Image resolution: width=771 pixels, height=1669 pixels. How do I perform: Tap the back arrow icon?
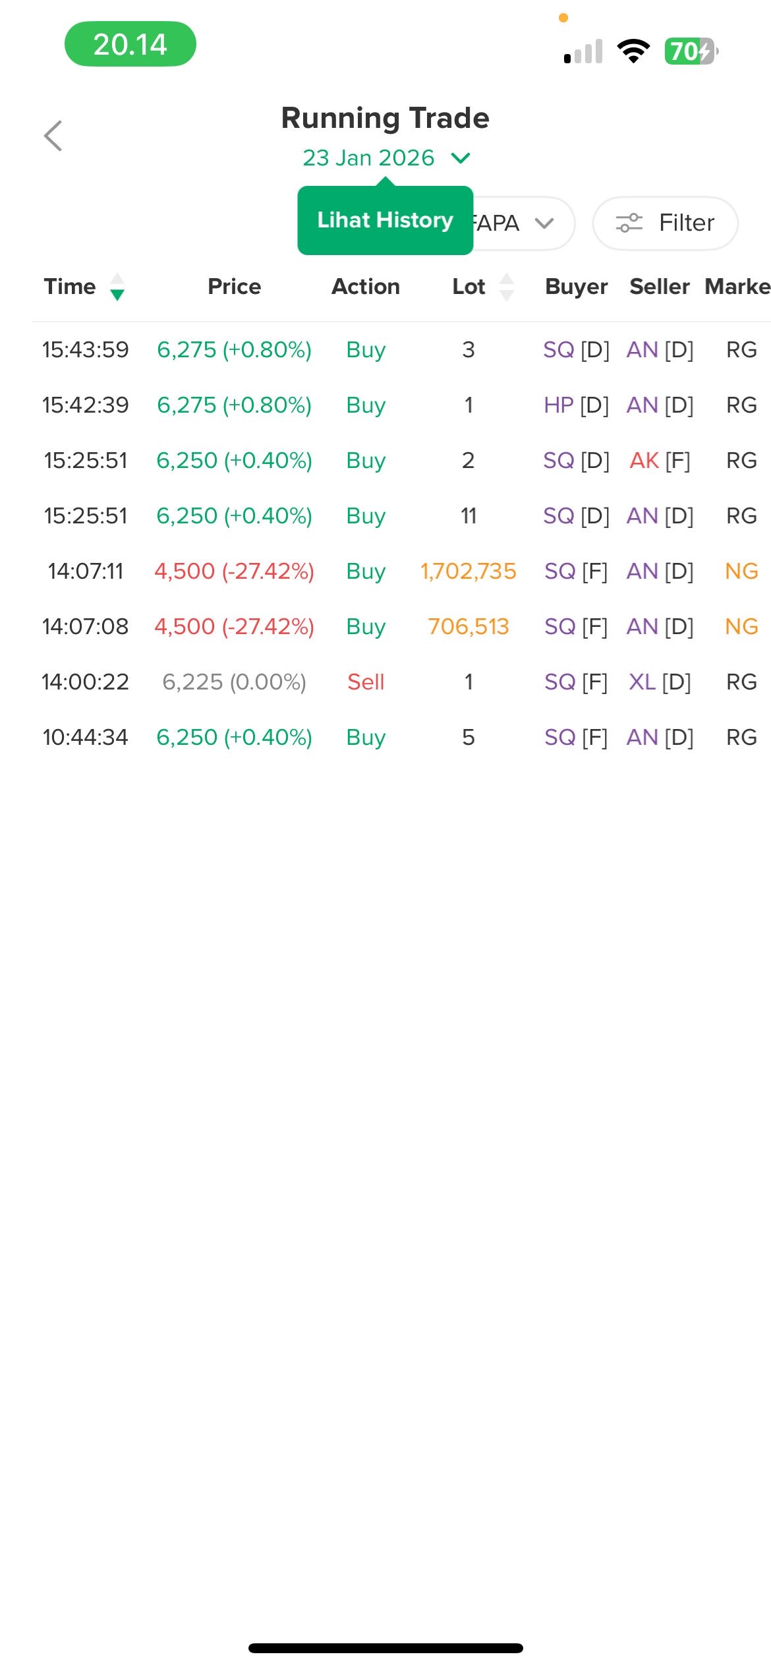tap(53, 136)
